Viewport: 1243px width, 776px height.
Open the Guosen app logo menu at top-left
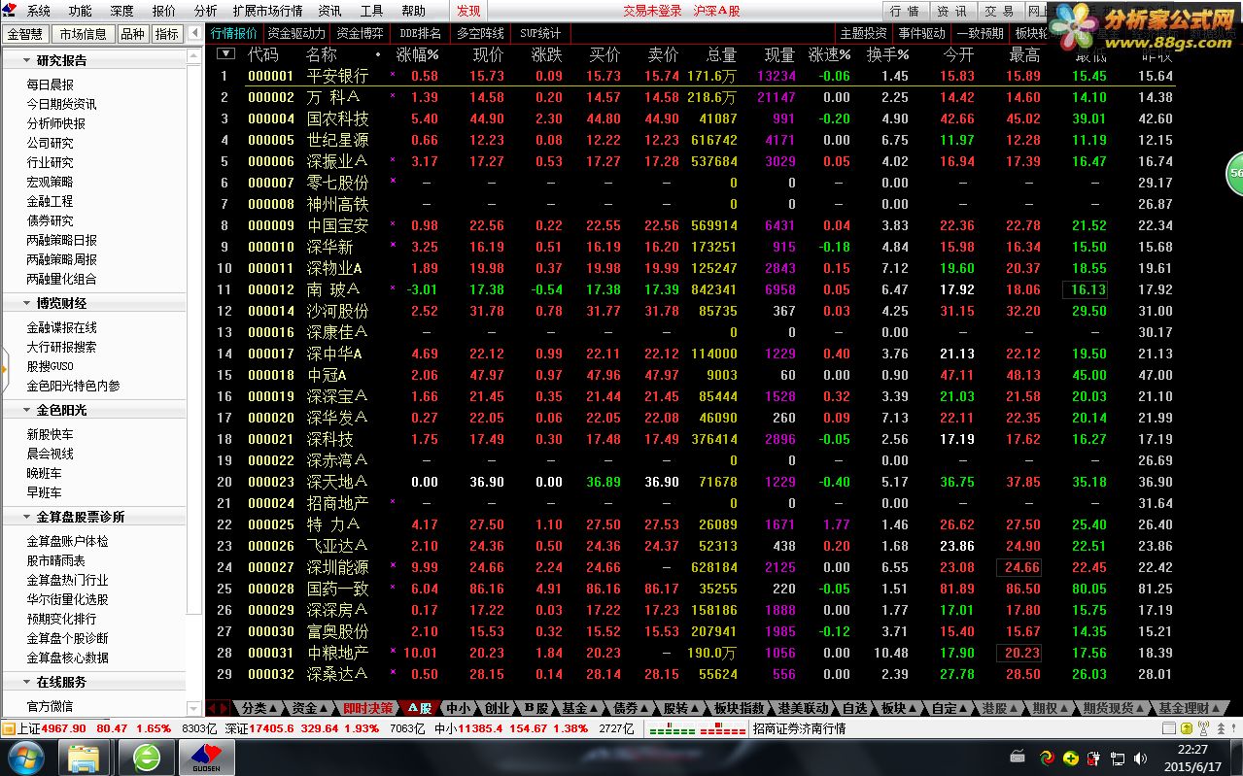click(x=9, y=11)
